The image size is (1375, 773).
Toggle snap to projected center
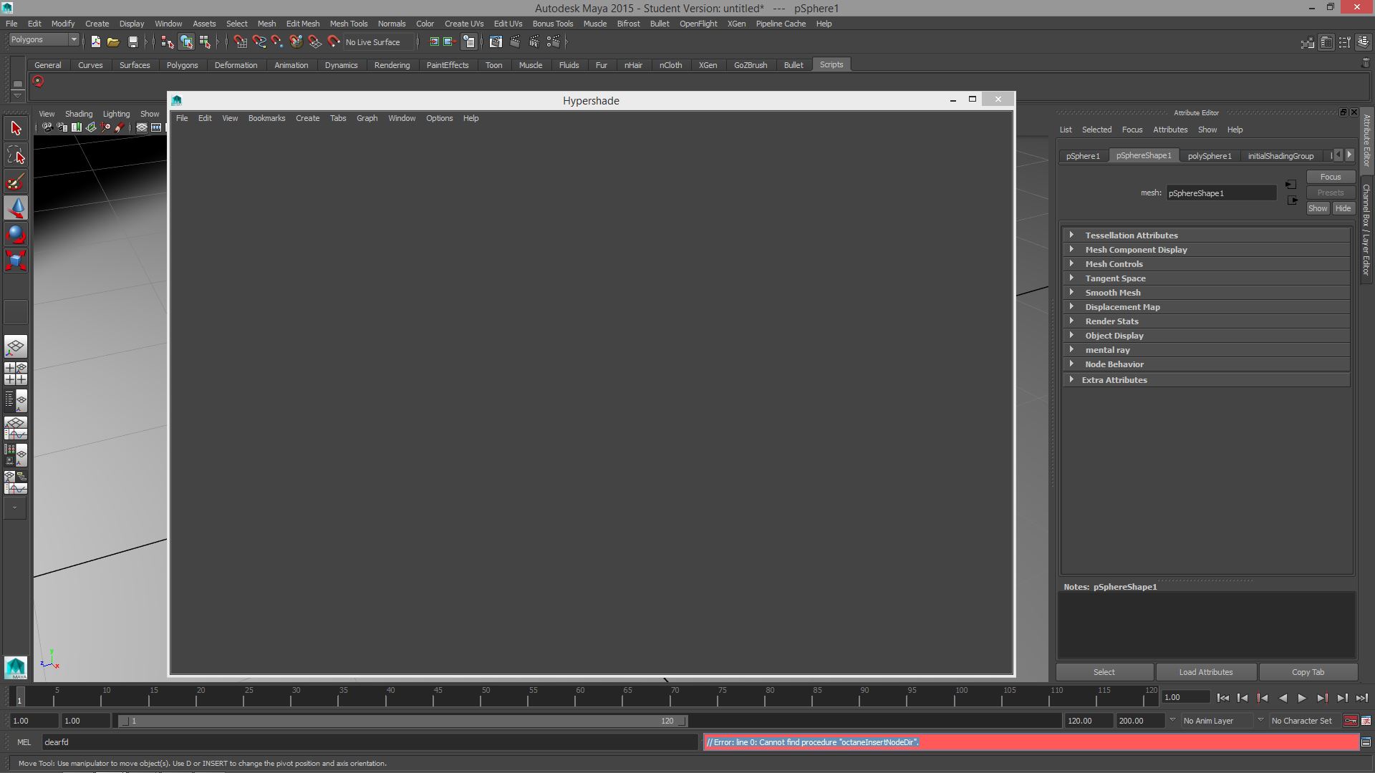(296, 42)
